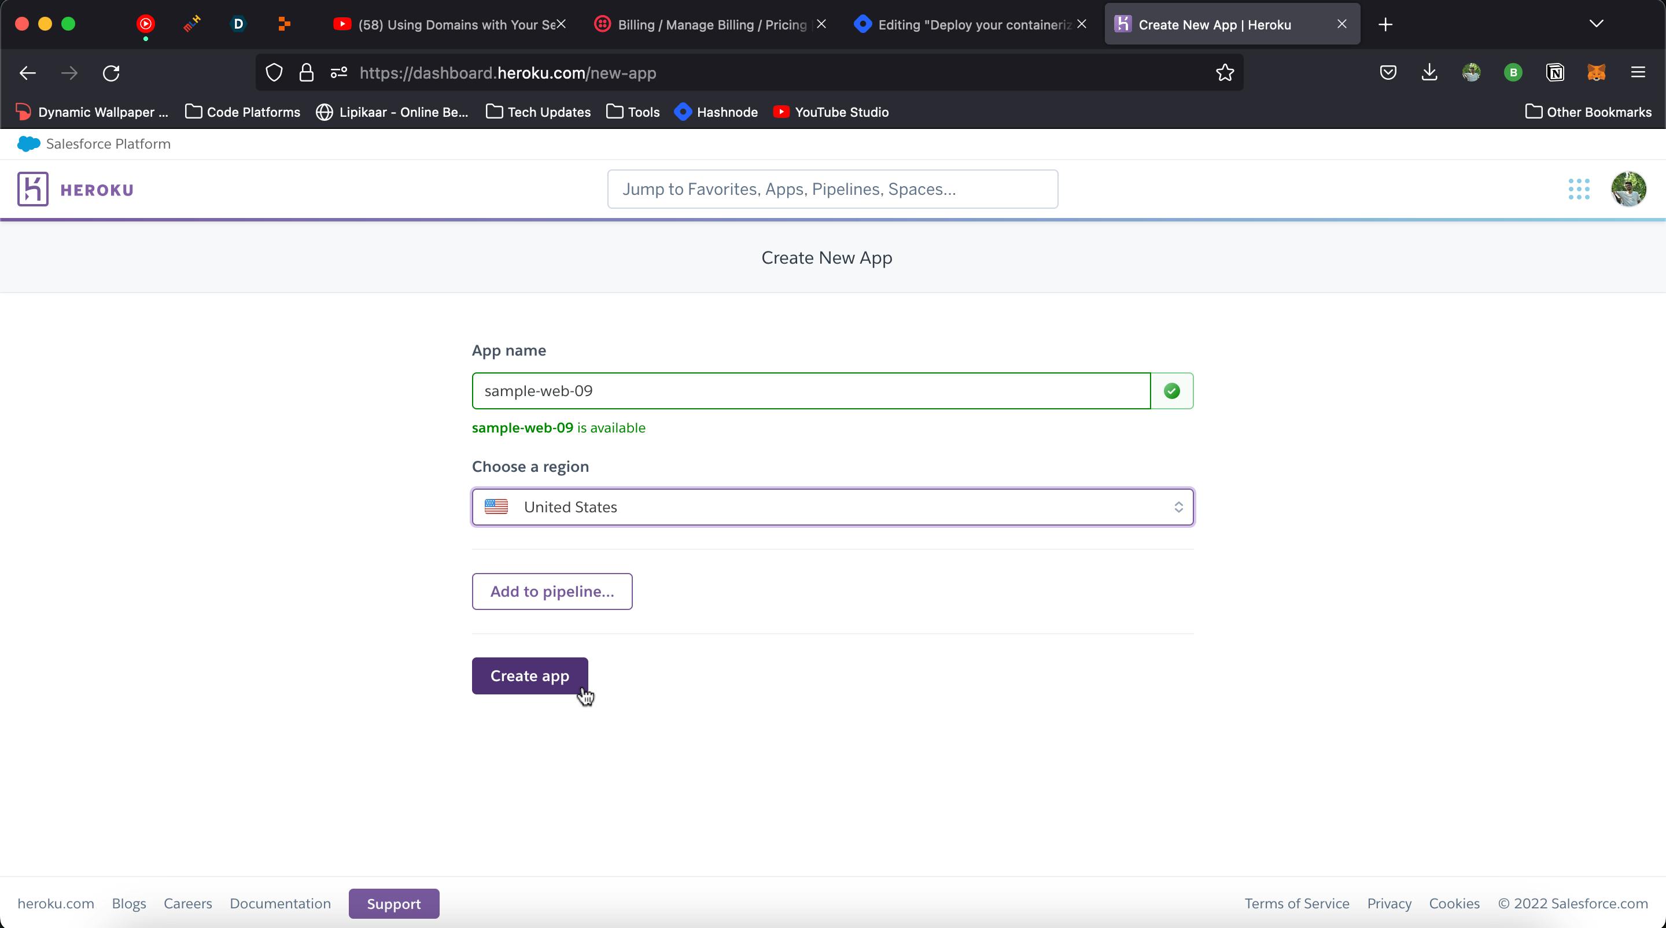The image size is (1666, 928).
Task: Open the Choose a region dropdown
Action: point(832,507)
